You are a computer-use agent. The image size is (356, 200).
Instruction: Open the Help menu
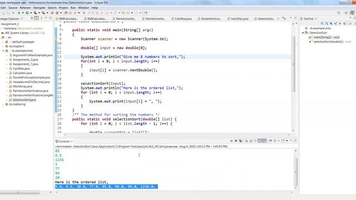point(95,8)
